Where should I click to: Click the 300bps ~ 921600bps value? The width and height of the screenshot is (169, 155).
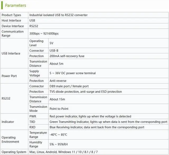pyautogui.click(x=44, y=34)
